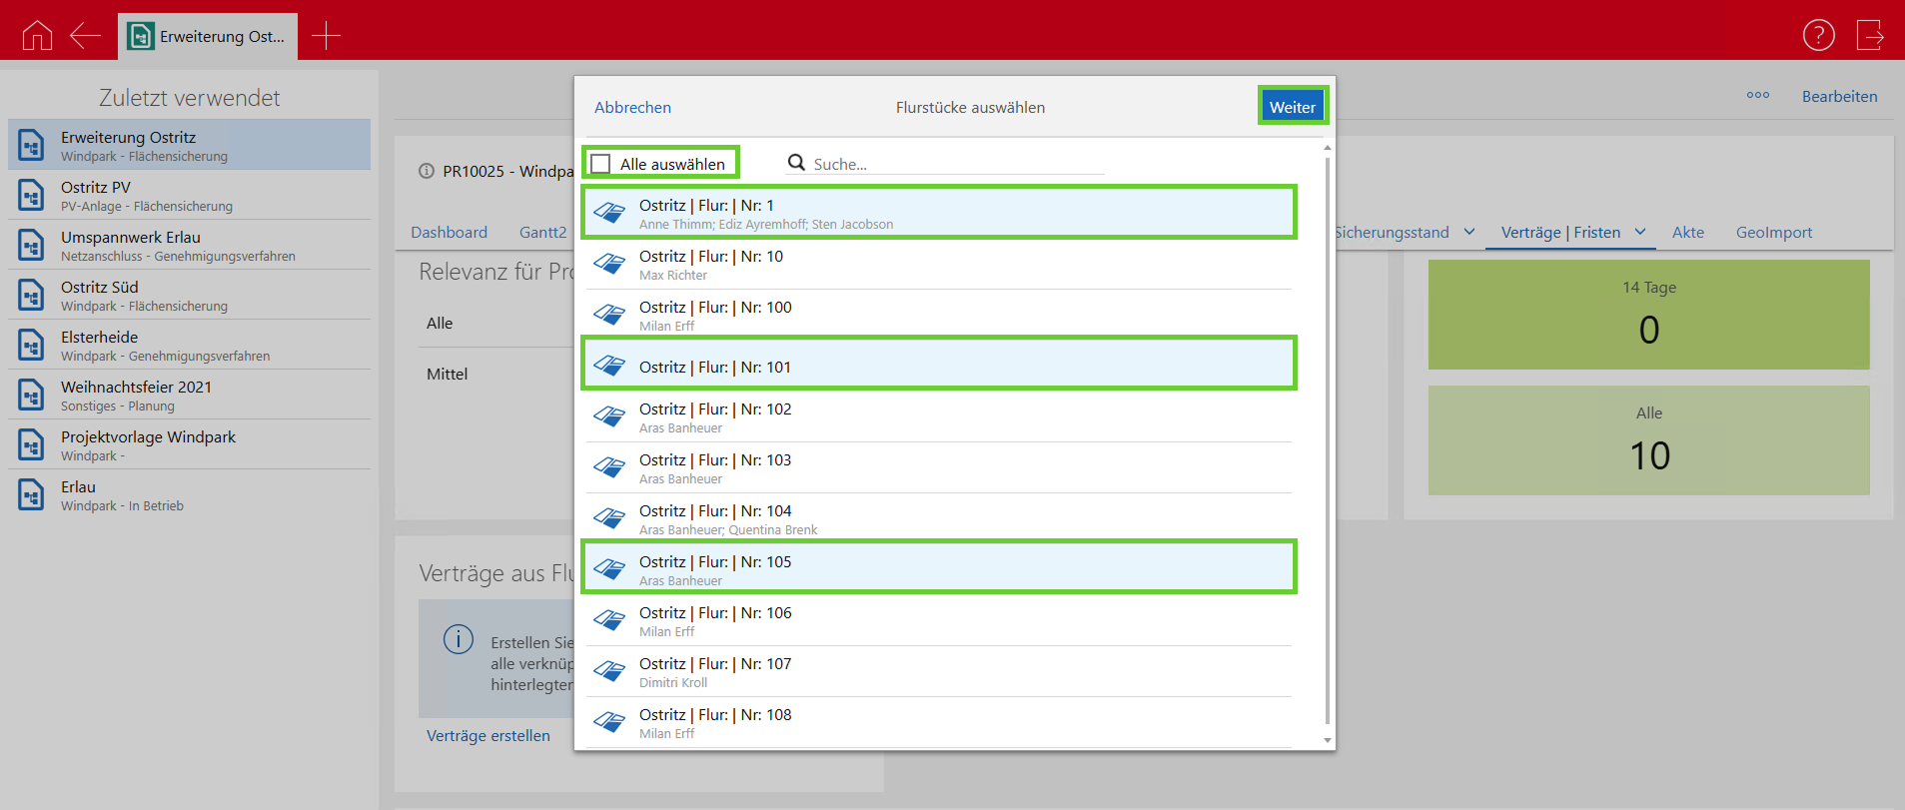Click the Bearbeiten link
The image size is (1905, 810).
[x=1839, y=96]
